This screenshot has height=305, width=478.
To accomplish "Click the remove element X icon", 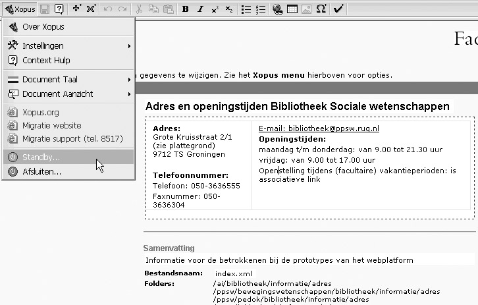I will 91,9.
